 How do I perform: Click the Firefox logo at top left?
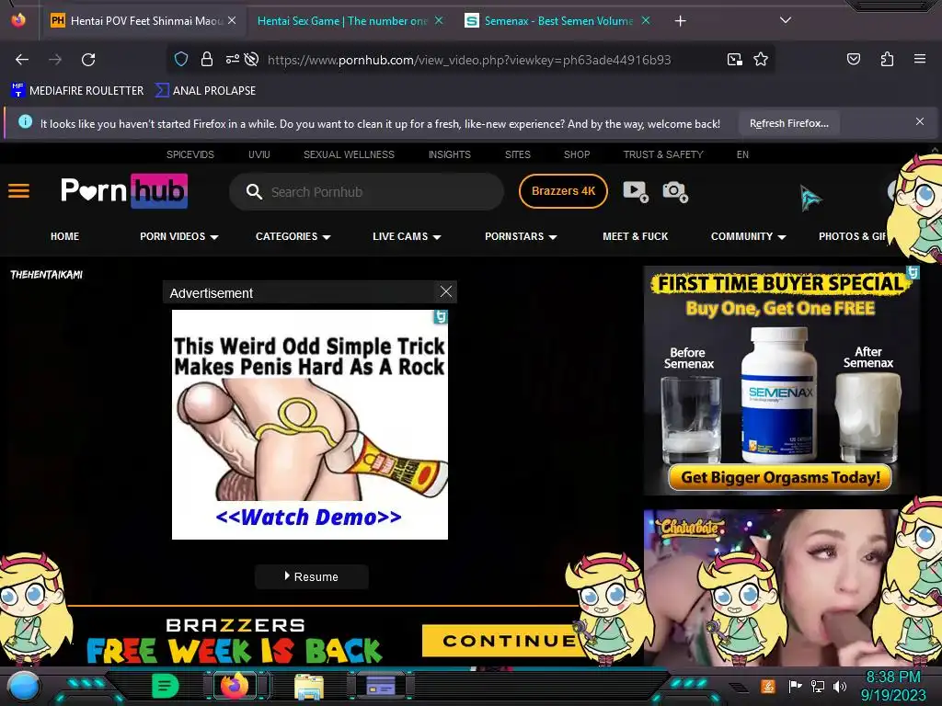click(18, 20)
